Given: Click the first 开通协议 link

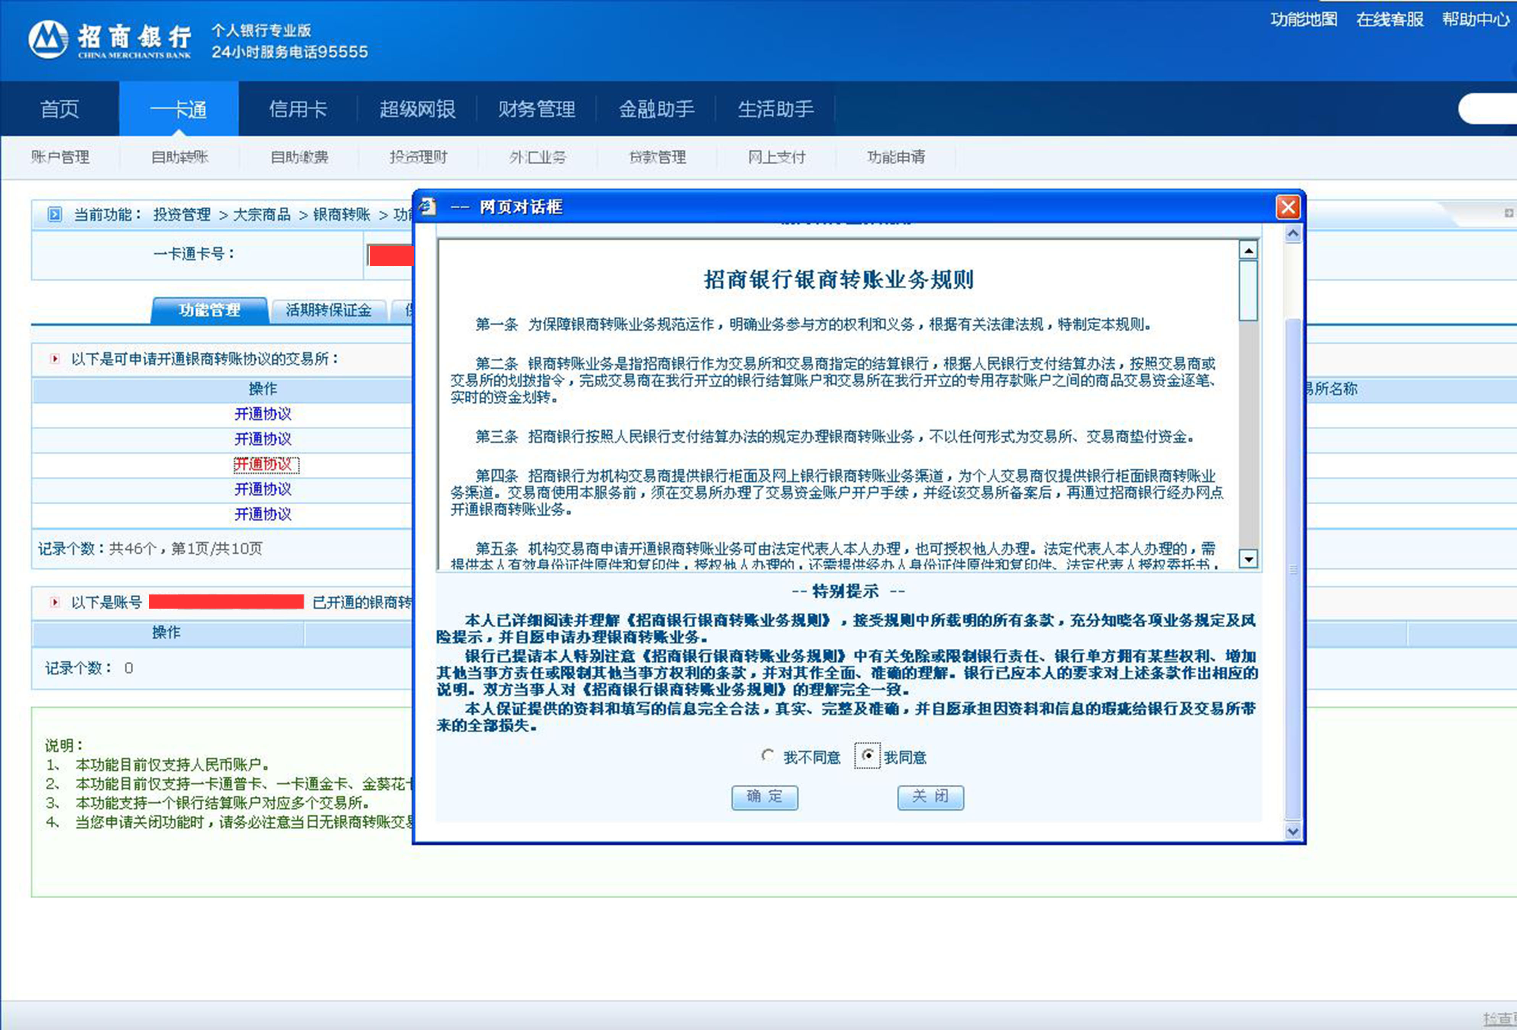Looking at the screenshot, I should tap(263, 414).
